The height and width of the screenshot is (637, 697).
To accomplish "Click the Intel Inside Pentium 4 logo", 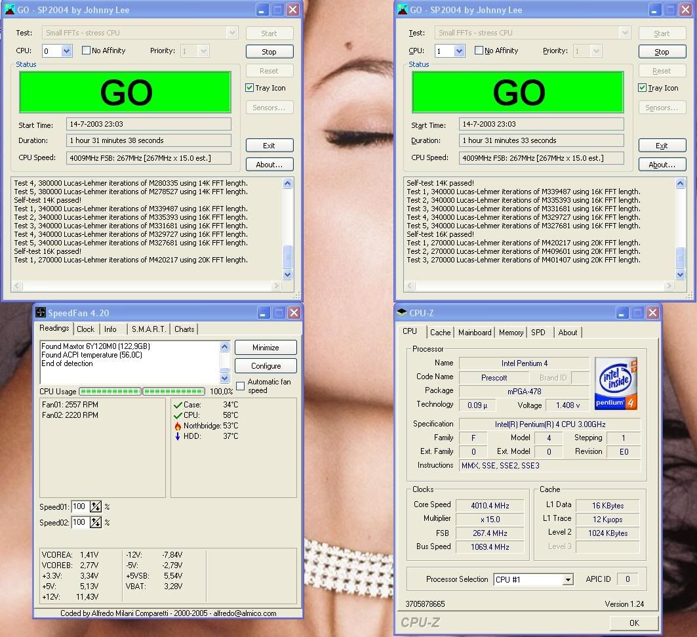I will tap(616, 383).
